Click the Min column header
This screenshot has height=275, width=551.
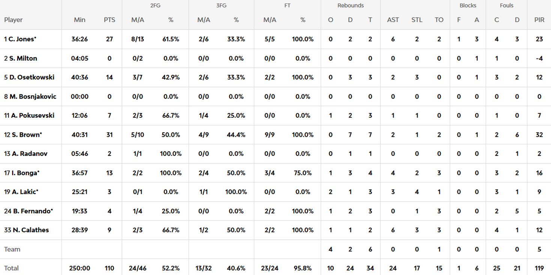pyautogui.click(x=80, y=20)
